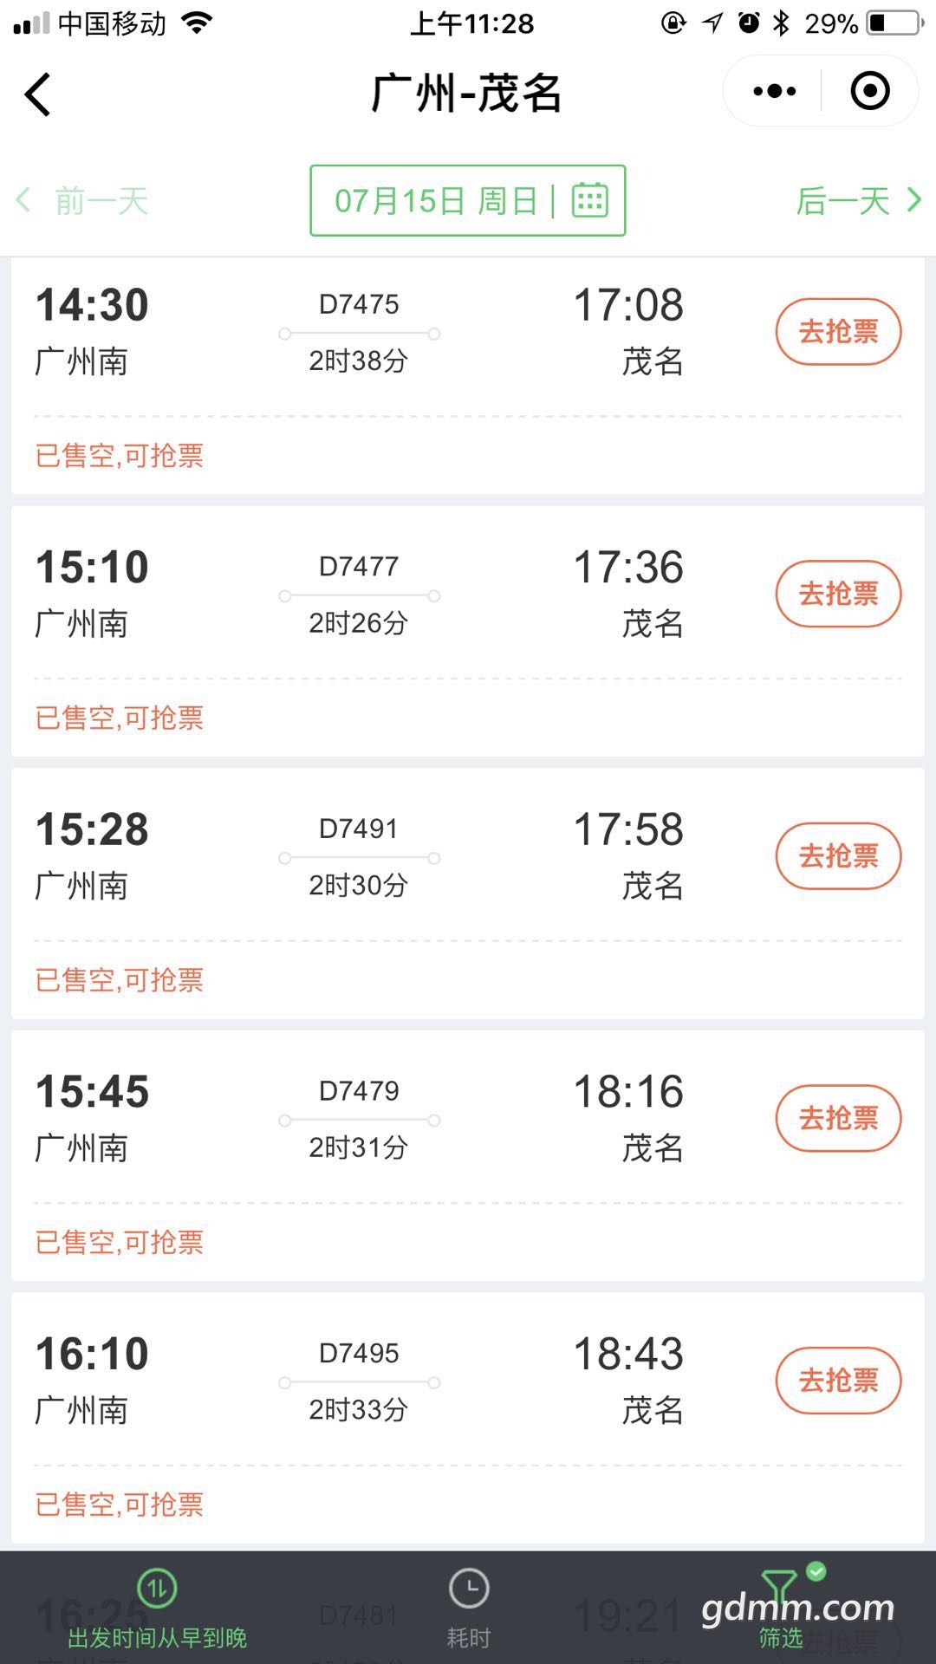Go to previous day 前一天
This screenshot has height=1664, width=936.
(83, 201)
